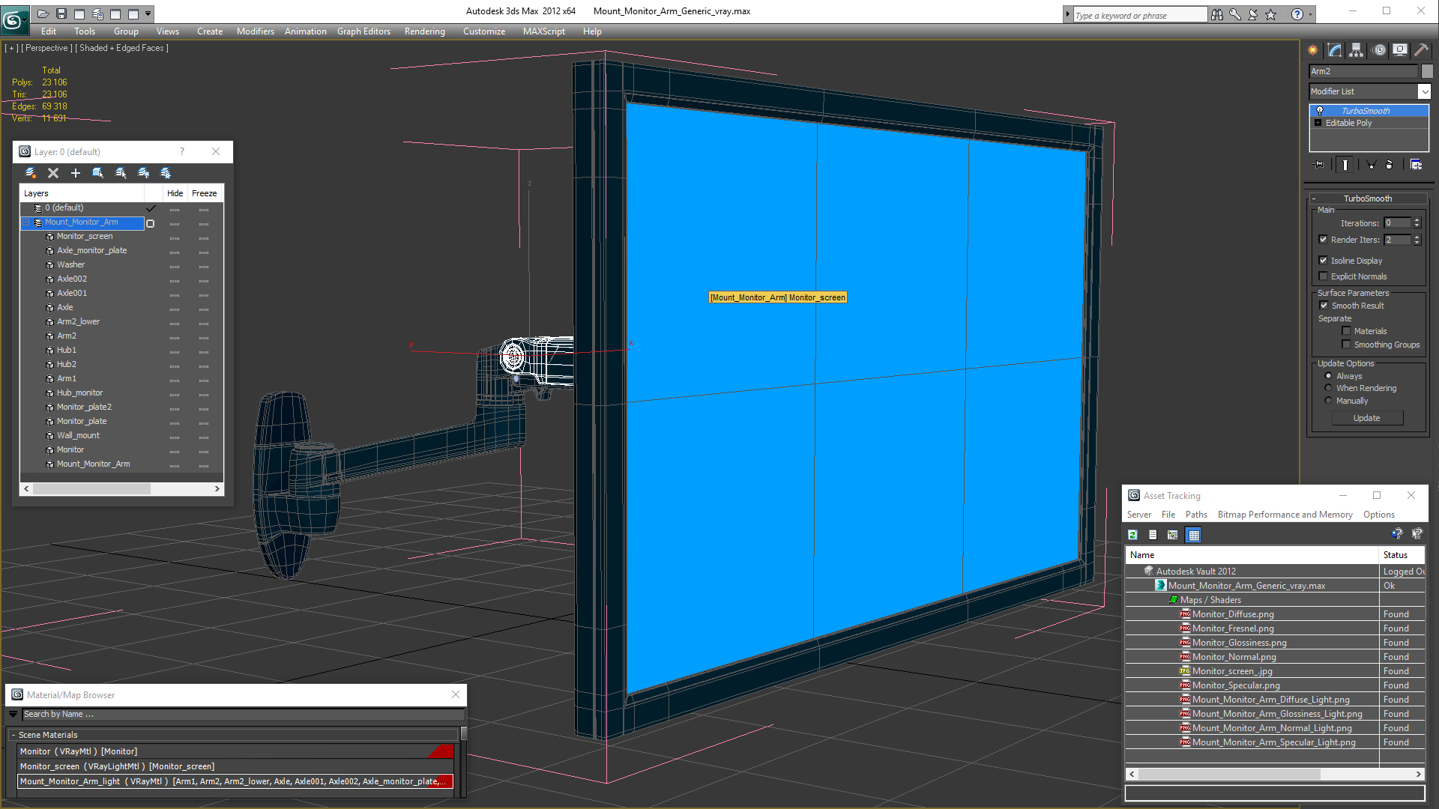
Task: Click the Update button in TurboSmooth
Action: tap(1366, 418)
